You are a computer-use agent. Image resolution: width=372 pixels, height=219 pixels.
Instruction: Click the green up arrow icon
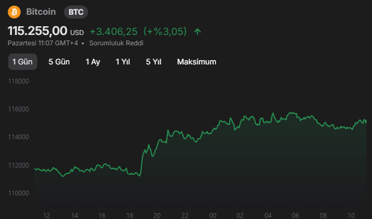point(197,32)
